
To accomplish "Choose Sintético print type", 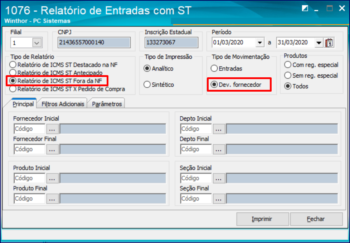I will (x=159, y=84).
